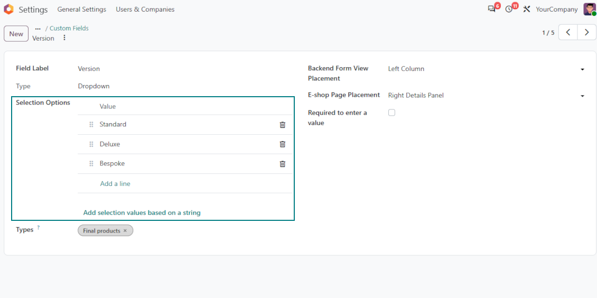Go back to Custom Fields breadcrumb
Image resolution: width=597 pixels, height=298 pixels.
69,28
